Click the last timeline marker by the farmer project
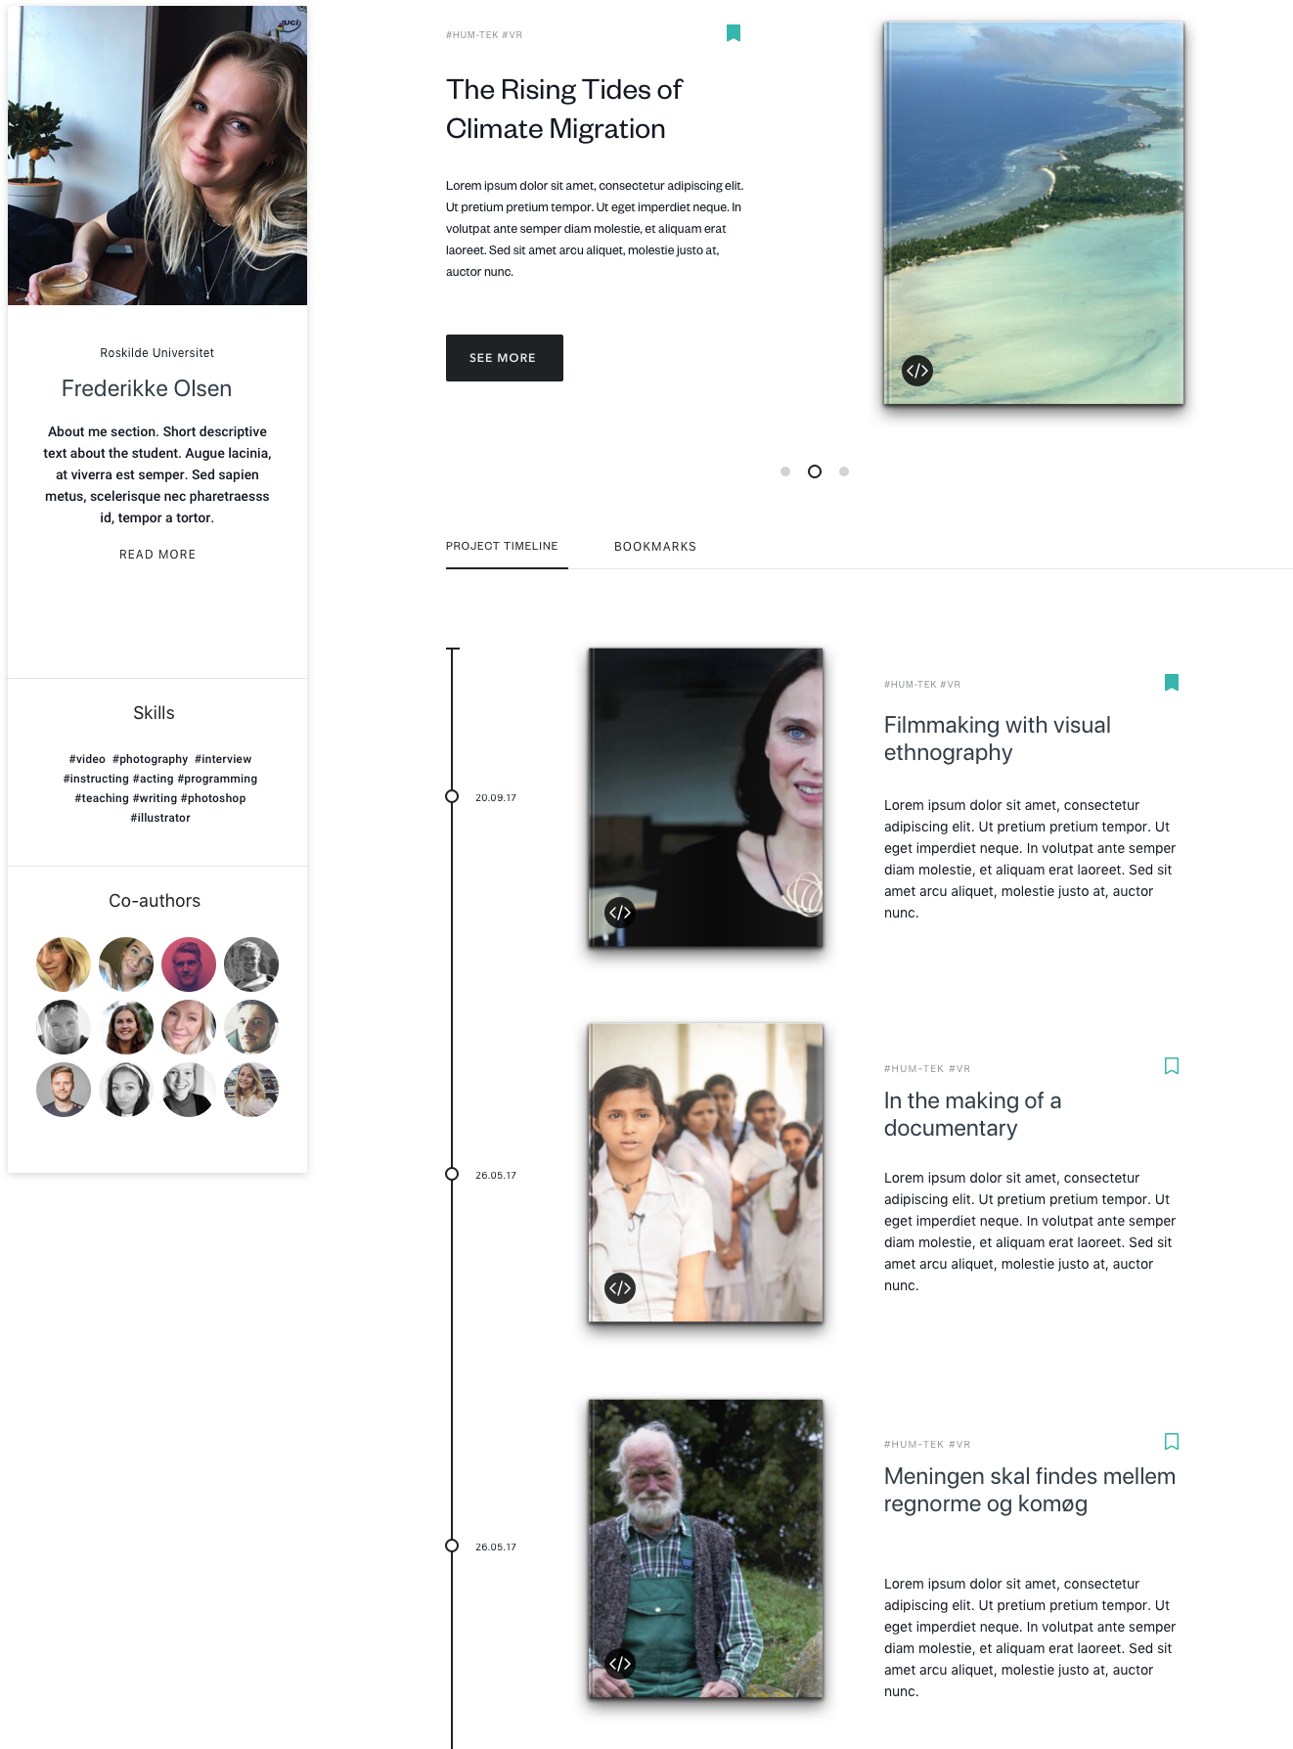Screen dimensions: 1293x1749 tap(452, 1546)
